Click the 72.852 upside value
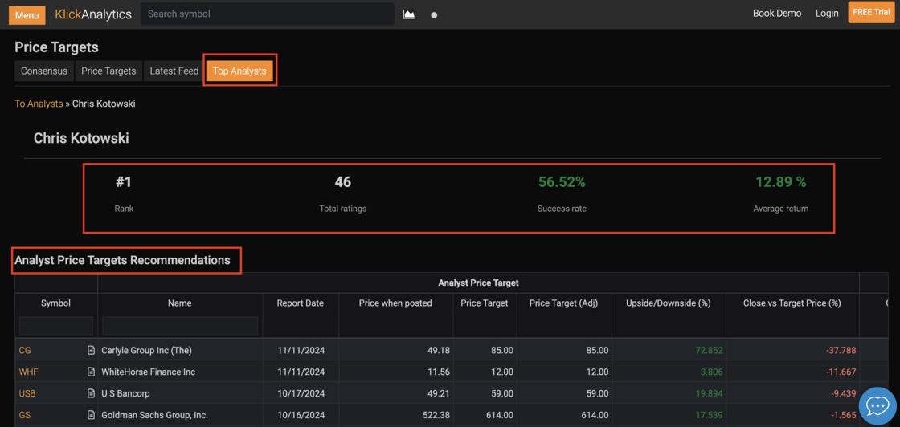 point(708,350)
